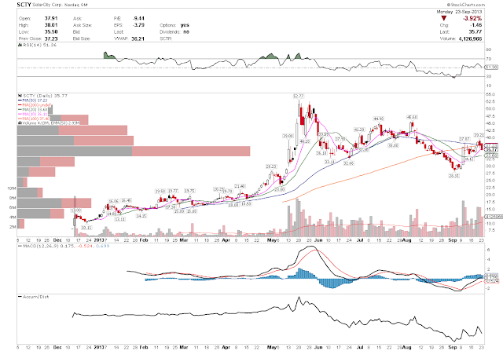
Task: Click the 45.66 August high annotation
Action: 412,117
